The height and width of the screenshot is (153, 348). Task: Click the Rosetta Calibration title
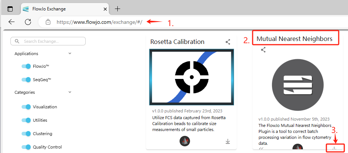(177, 42)
